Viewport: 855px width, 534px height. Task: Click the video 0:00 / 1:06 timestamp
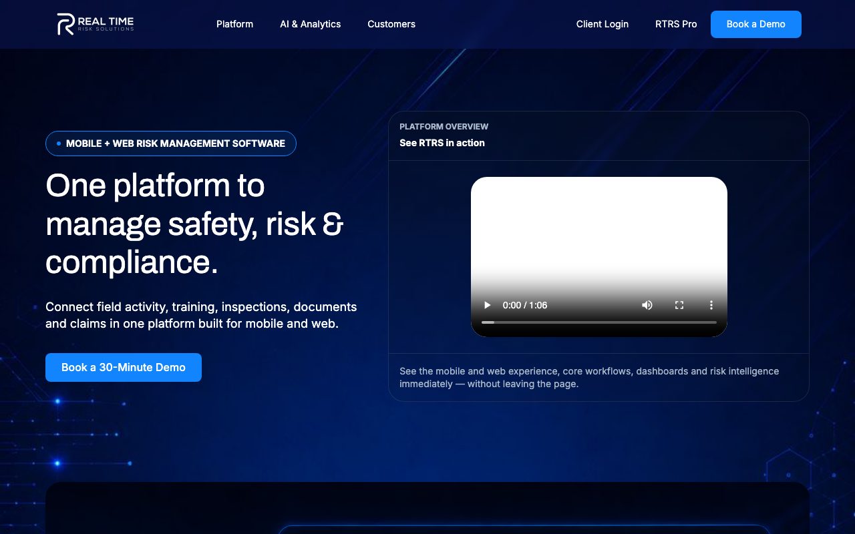pyautogui.click(x=525, y=305)
